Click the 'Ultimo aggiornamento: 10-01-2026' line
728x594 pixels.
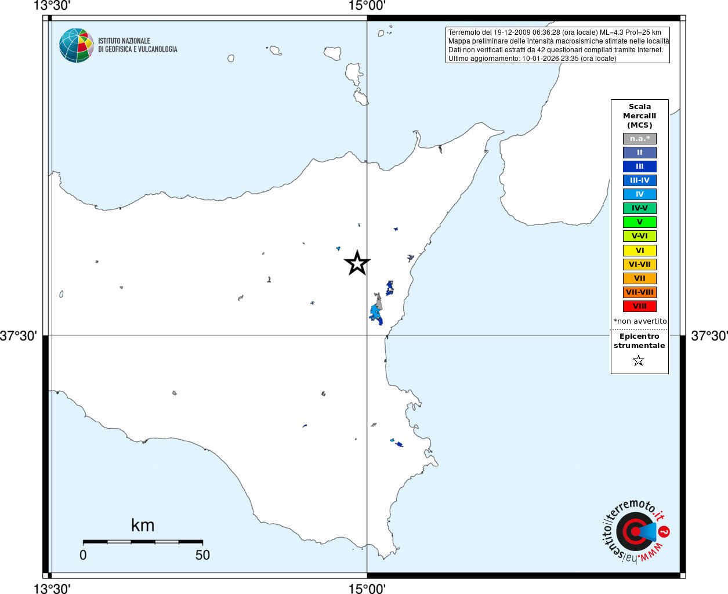click(x=533, y=59)
